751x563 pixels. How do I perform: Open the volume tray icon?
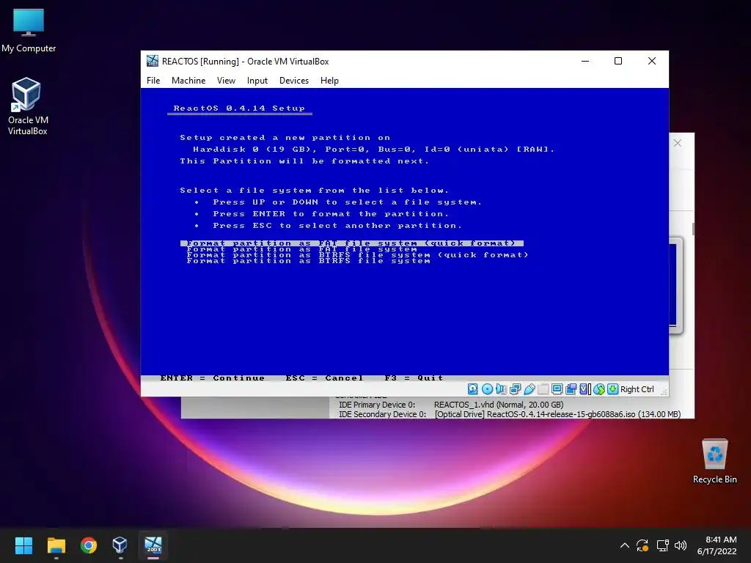tap(680, 545)
